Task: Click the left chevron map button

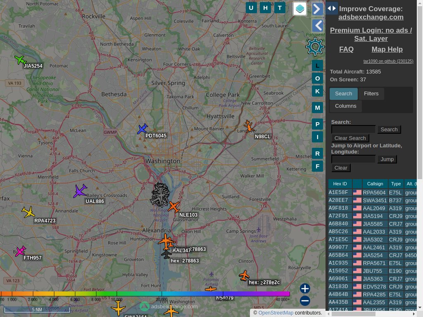Action: point(318,26)
